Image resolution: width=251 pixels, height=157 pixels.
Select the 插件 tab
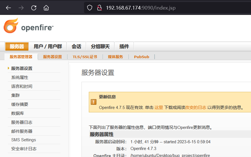point(124,46)
